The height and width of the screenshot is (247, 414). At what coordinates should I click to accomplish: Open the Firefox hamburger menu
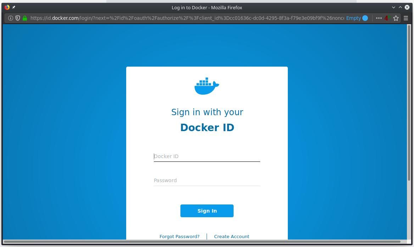(406, 18)
